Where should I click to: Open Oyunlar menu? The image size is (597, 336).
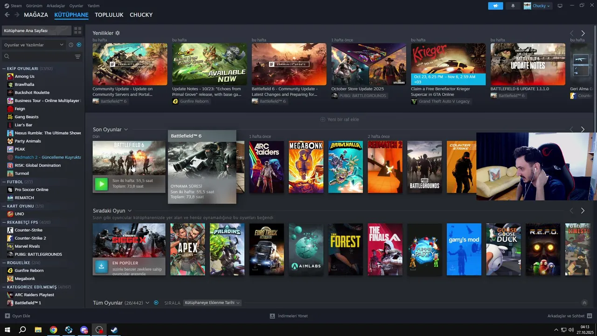point(76,6)
